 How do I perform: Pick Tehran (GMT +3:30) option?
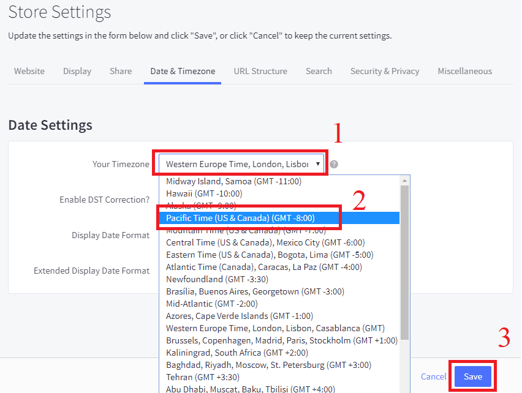point(279,377)
